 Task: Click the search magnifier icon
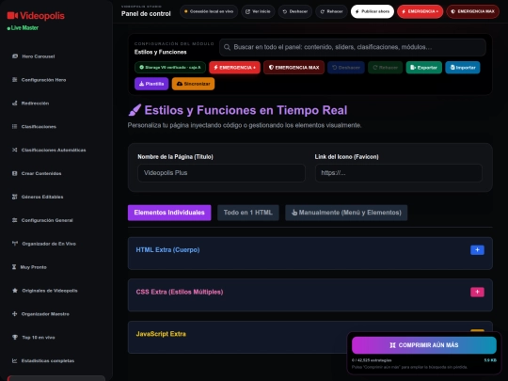coord(227,47)
